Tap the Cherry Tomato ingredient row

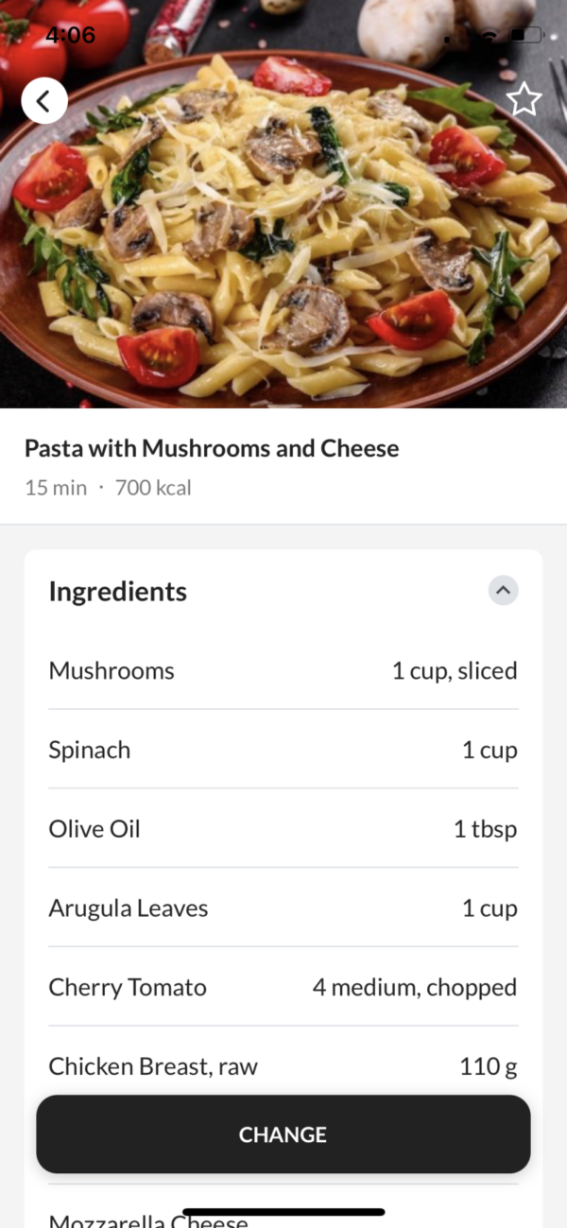283,988
